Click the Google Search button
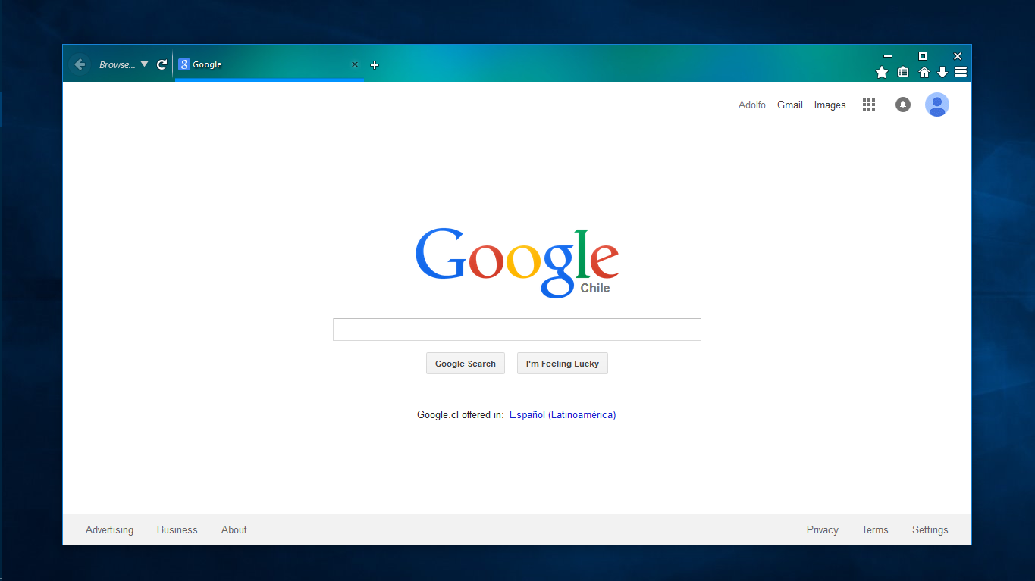The image size is (1035, 581). point(466,364)
